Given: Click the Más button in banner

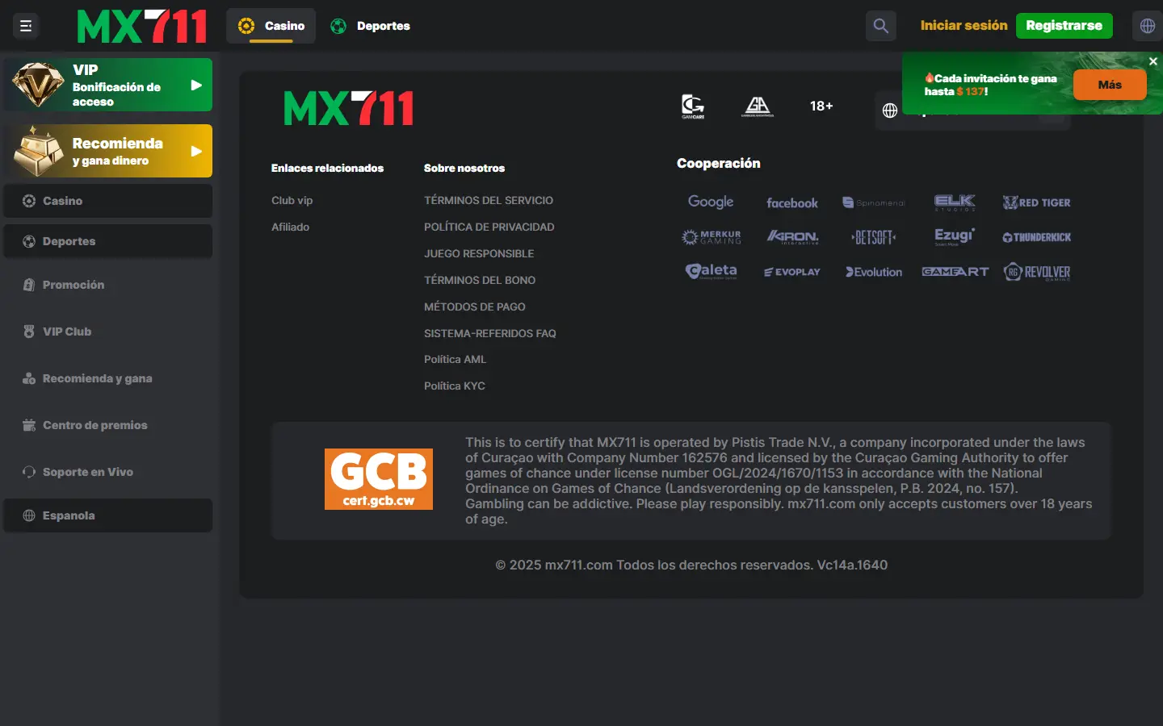Looking at the screenshot, I should point(1110,85).
